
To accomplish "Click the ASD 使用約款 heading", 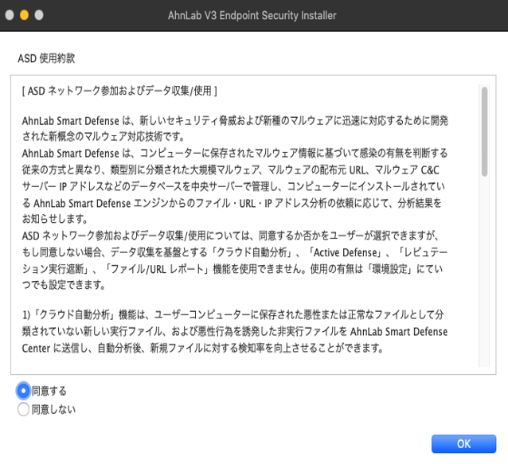I will tap(46, 58).
